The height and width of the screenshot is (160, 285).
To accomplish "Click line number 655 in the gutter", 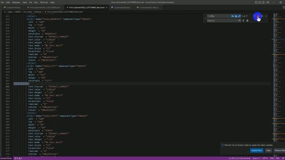I will tap(8, 87).
